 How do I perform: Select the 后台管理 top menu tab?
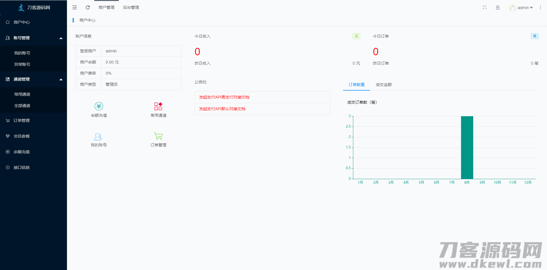[131, 7]
